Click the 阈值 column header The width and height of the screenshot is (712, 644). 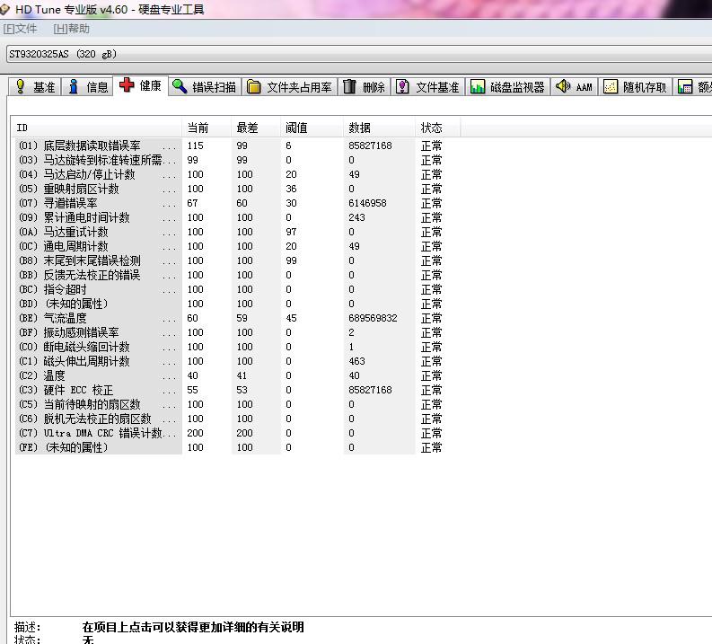tap(312, 128)
